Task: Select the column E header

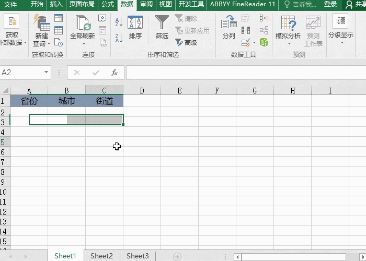Action: pyautogui.click(x=179, y=90)
